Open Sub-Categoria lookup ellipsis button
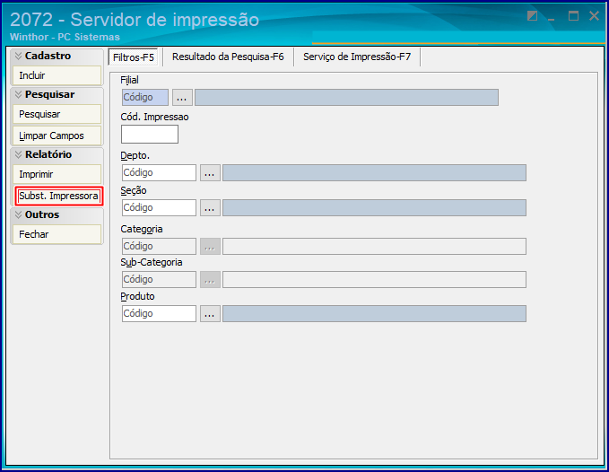 click(210, 279)
